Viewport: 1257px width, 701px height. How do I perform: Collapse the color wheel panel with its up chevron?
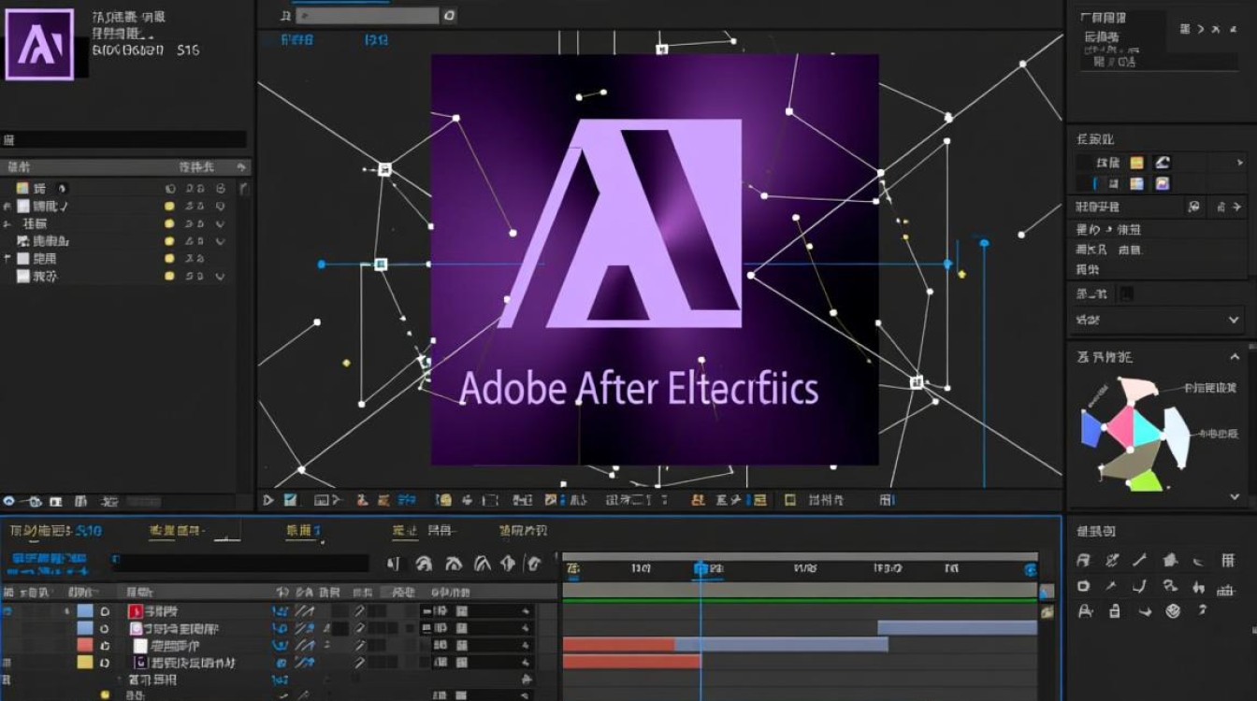[x=1235, y=357]
